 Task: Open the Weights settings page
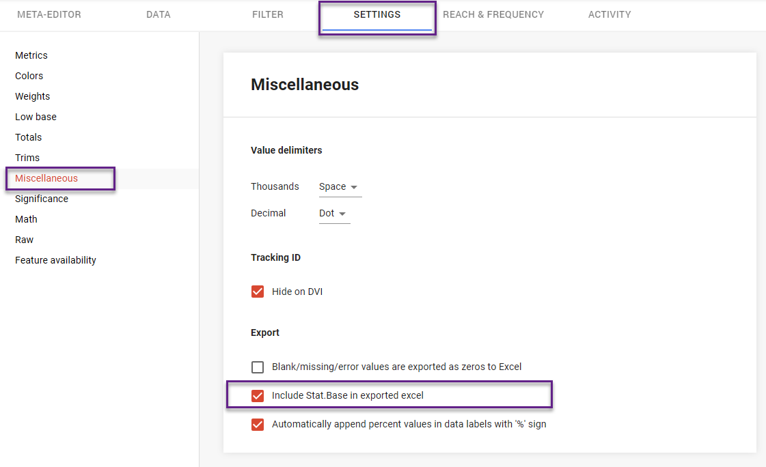pyautogui.click(x=32, y=96)
